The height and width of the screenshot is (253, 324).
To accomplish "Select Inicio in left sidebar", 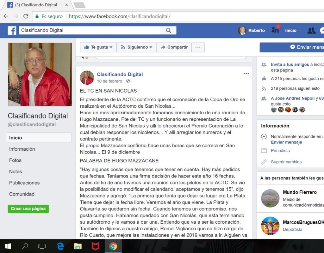I will click(x=39, y=138).
